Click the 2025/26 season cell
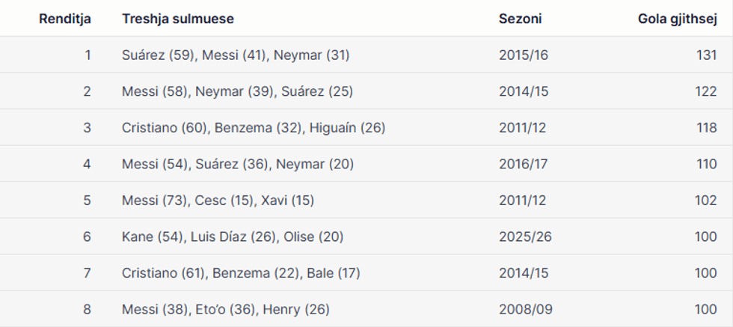This screenshot has height=327, width=733. 524,237
